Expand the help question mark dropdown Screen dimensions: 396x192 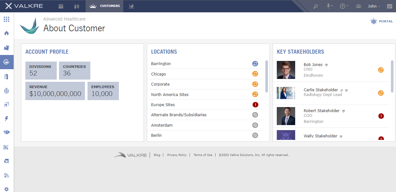point(344,6)
